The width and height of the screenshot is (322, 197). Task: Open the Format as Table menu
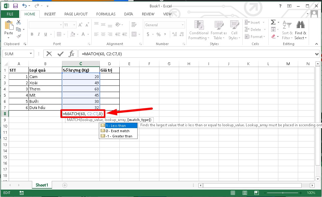(219, 30)
